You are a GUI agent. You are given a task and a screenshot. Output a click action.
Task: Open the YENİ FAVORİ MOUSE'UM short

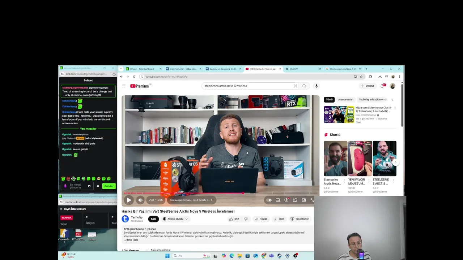[x=360, y=159]
